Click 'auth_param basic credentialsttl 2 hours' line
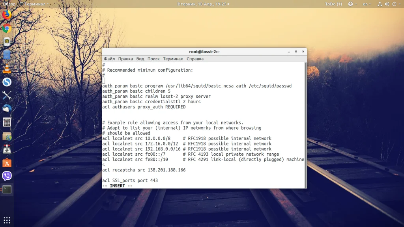The width and height of the screenshot is (404, 227). tap(151, 102)
